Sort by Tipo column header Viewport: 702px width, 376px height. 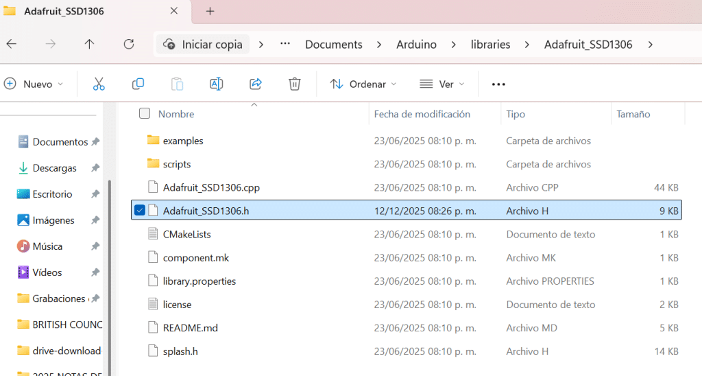pyautogui.click(x=516, y=114)
